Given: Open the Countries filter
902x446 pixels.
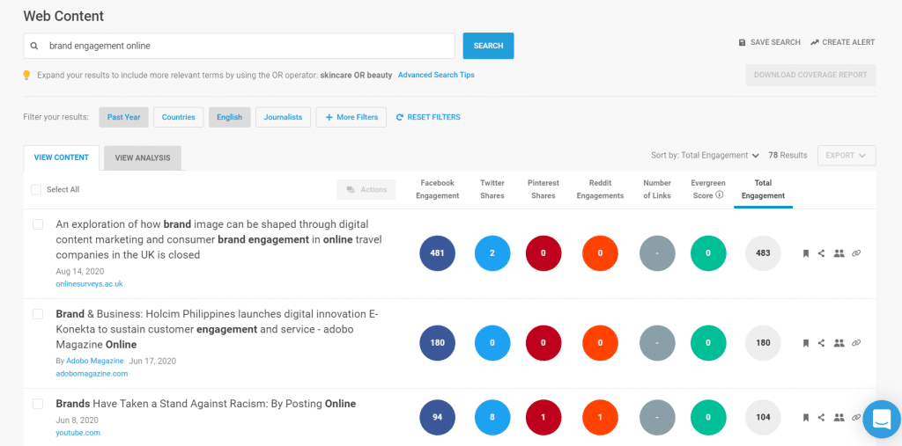Looking at the screenshot, I should point(178,117).
